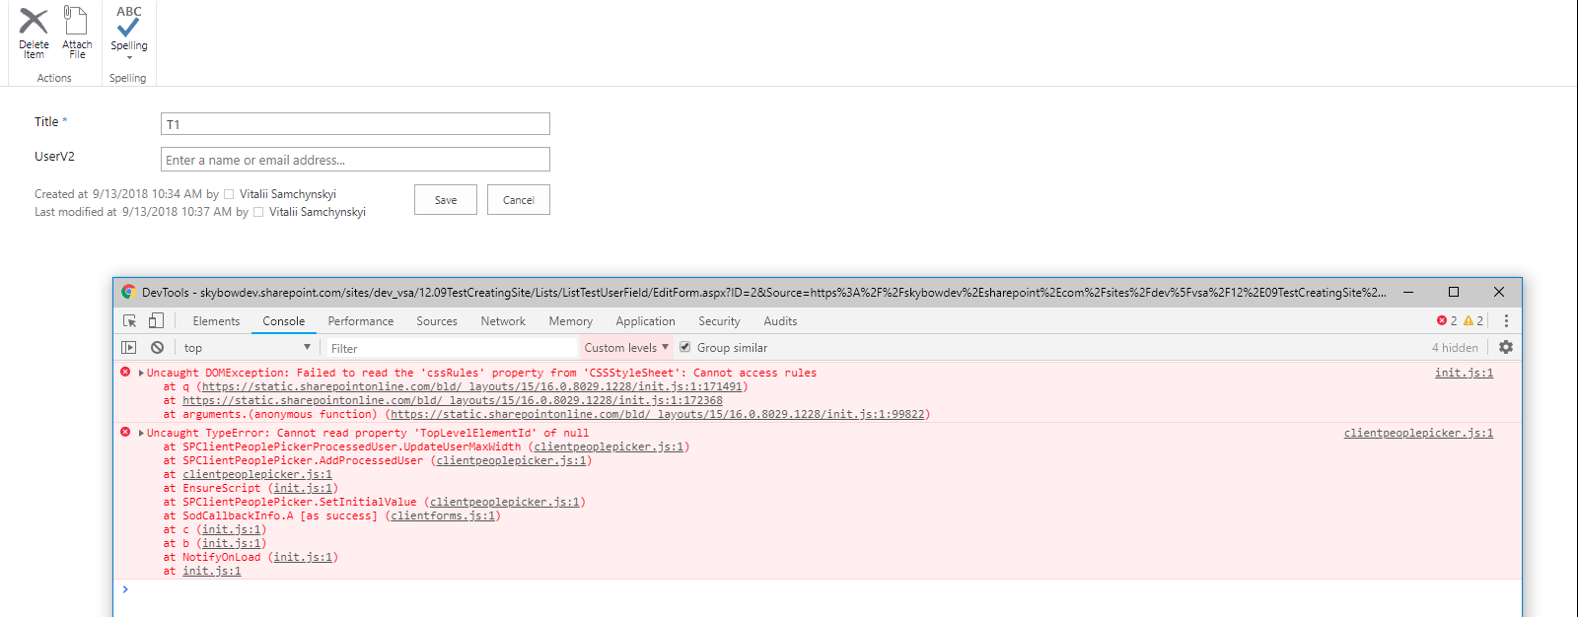This screenshot has height=617, width=1578.
Task: Open the init.js:1 link on NotifyOnLoad line
Action: pos(303,557)
